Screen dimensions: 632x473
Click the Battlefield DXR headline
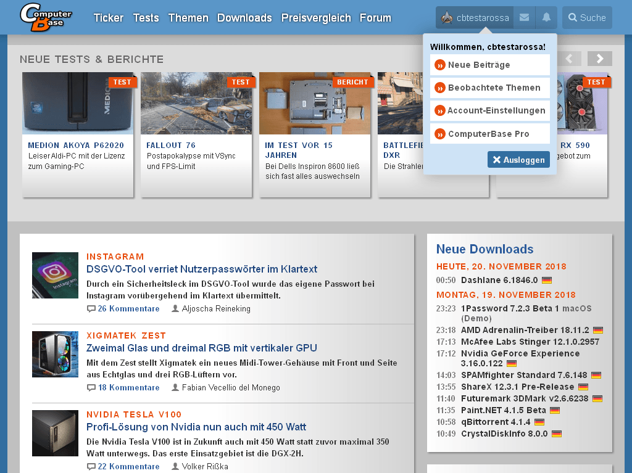[403, 150]
